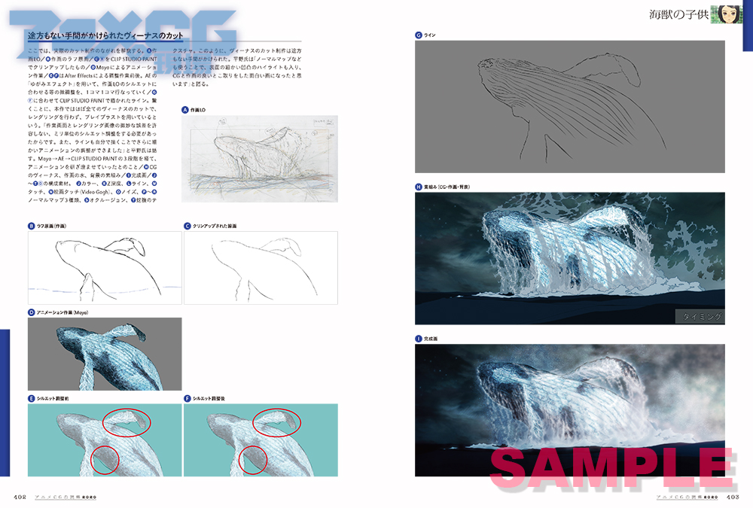Click the circled B icon beside ラフ原画

[x=31, y=226]
